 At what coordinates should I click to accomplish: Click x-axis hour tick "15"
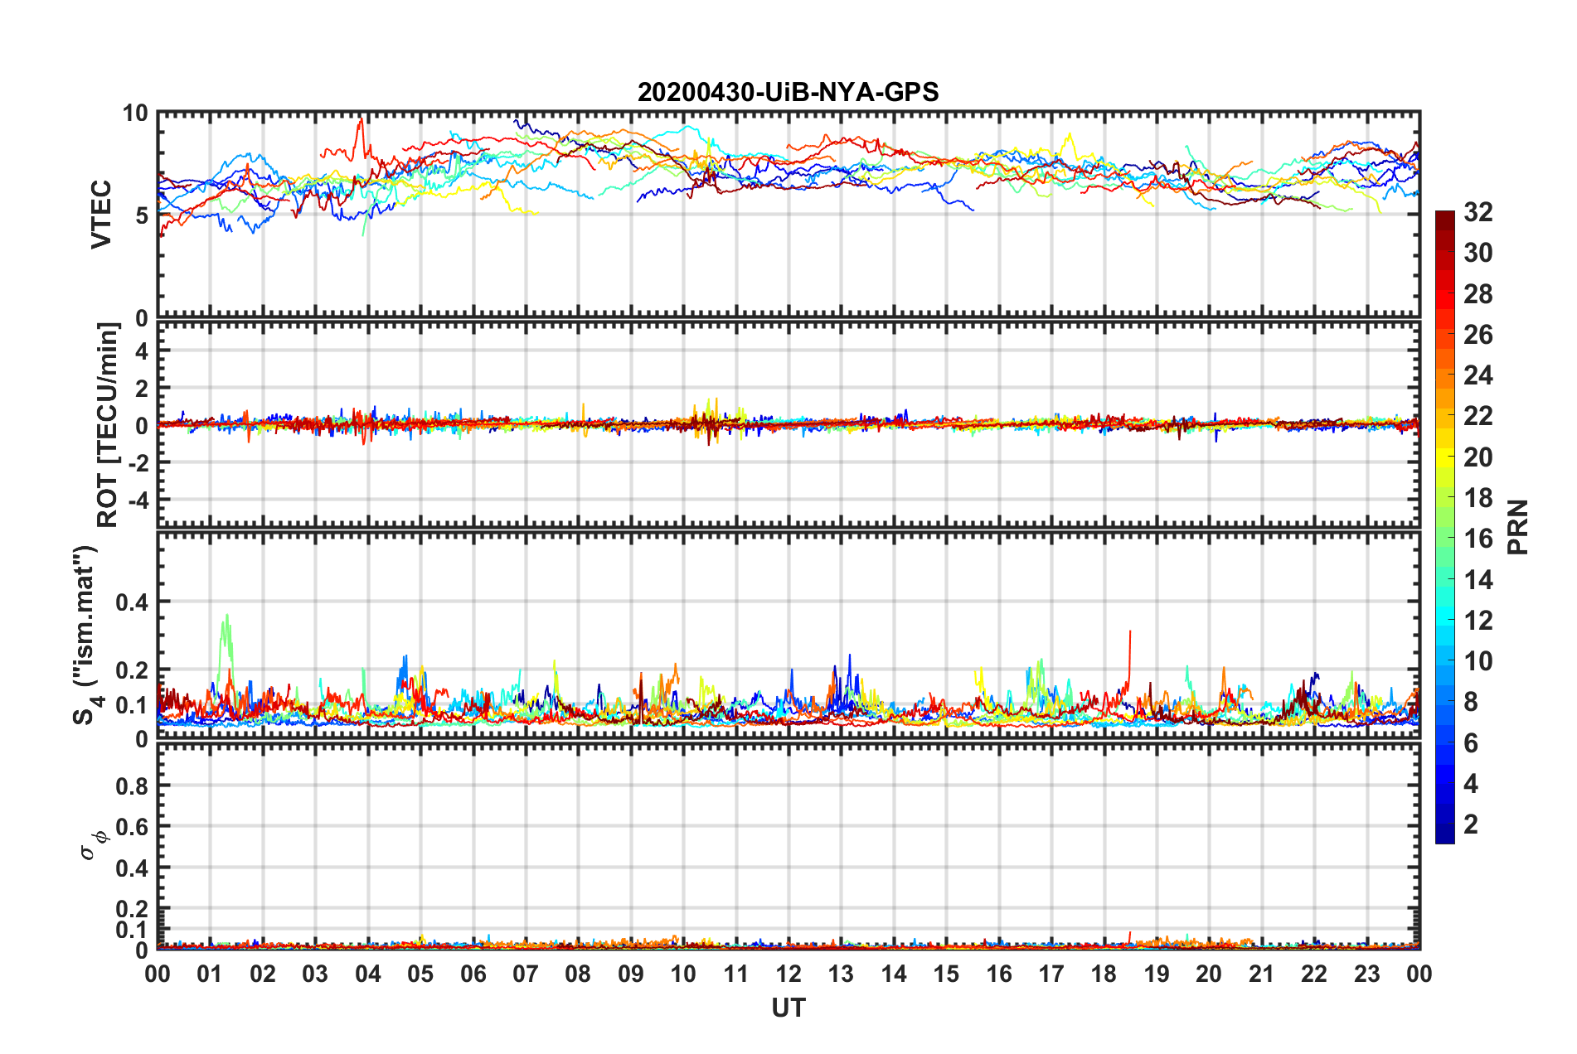click(x=946, y=974)
